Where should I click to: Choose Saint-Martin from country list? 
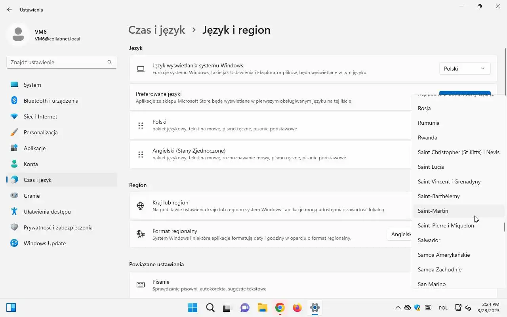click(459, 211)
